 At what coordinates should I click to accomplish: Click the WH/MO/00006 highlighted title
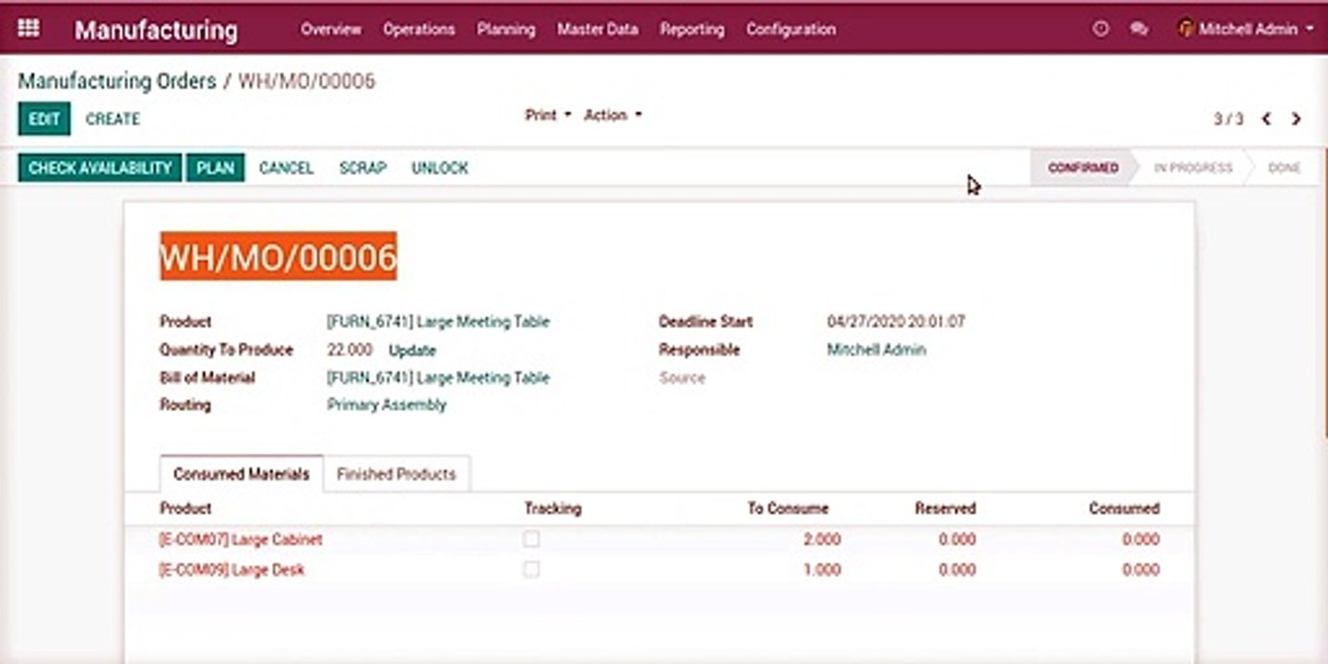(x=279, y=256)
